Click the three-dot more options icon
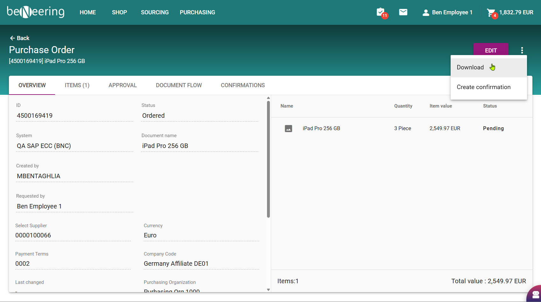The height and width of the screenshot is (302, 541). (x=522, y=50)
